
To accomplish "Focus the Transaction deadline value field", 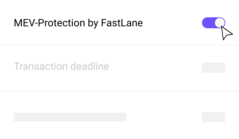I will click(x=214, y=68).
